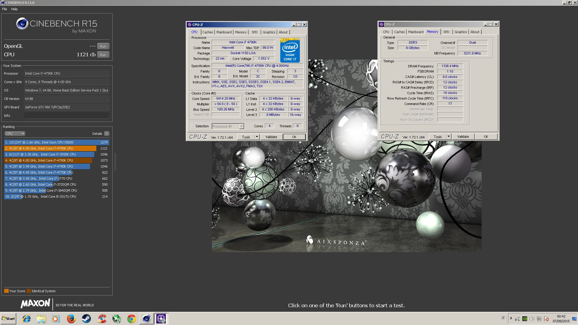Switch to Mainboard tab in left CPU-Z window
This screenshot has height=325, width=578.
[224, 32]
